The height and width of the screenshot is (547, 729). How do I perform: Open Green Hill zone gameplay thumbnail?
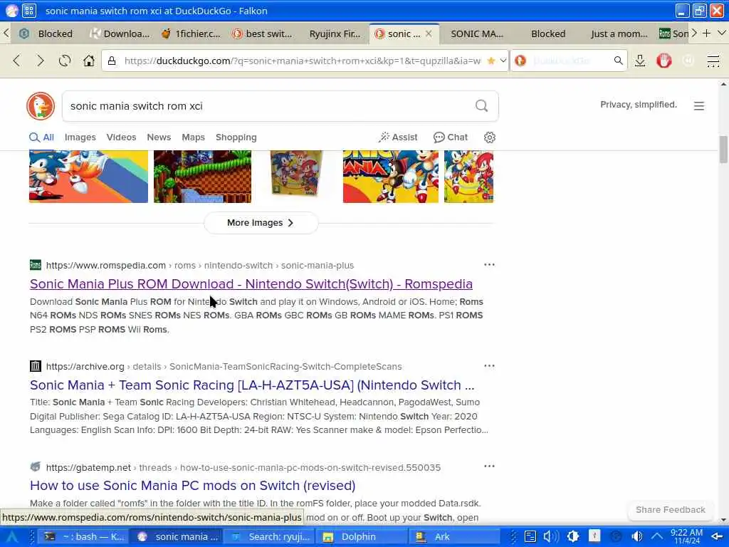point(202,177)
